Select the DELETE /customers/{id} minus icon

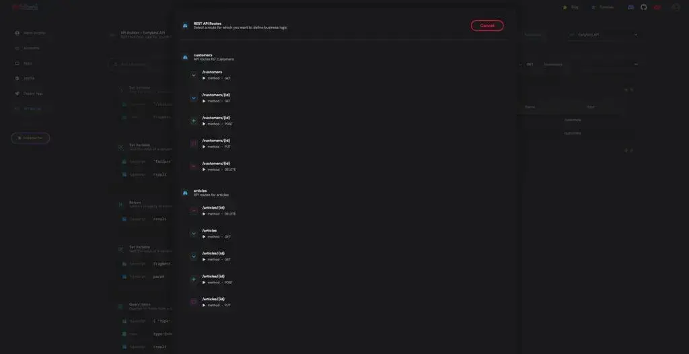point(193,167)
